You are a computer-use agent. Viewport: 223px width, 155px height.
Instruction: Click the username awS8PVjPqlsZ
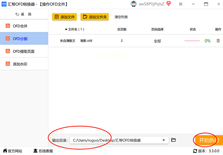pyautogui.click(x=152, y=4)
